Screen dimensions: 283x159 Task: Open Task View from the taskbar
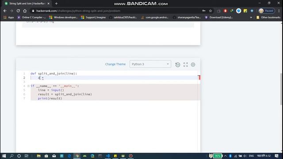(27, 156)
